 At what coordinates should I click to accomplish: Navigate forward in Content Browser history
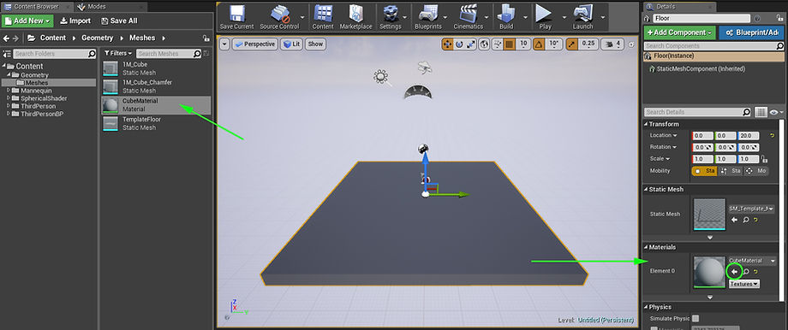pos(15,38)
